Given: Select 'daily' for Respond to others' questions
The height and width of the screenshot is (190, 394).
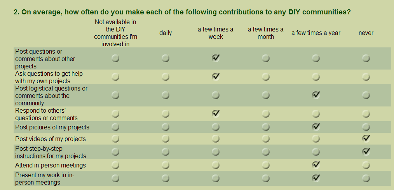Looking at the screenshot, I should (166, 114).
